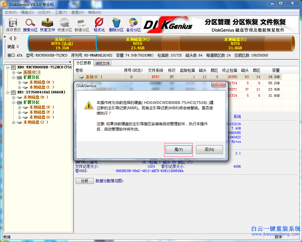
Task: Click the 保存更改 toolbar icon
Action: [13, 24]
